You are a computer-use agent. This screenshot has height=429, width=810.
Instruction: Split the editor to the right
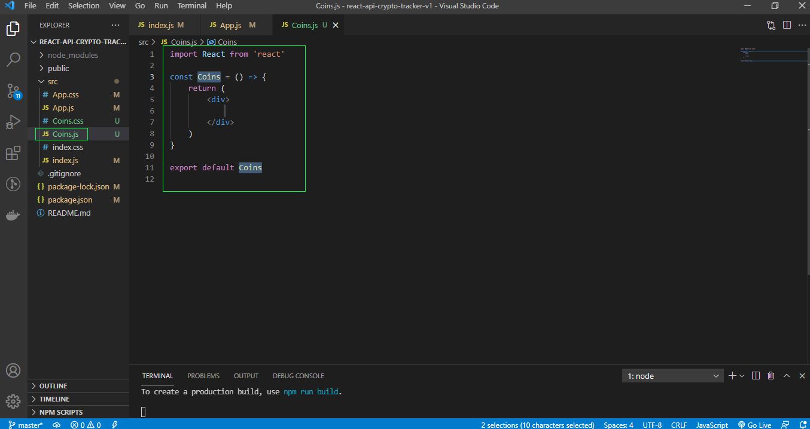[787, 25]
